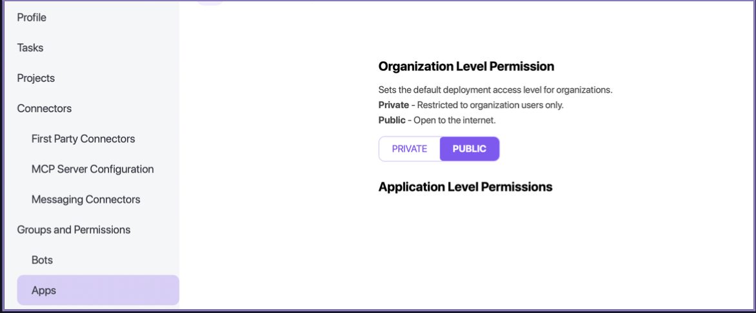756x313 pixels.
Task: Click the Application Level Permissions heading
Action: click(465, 187)
